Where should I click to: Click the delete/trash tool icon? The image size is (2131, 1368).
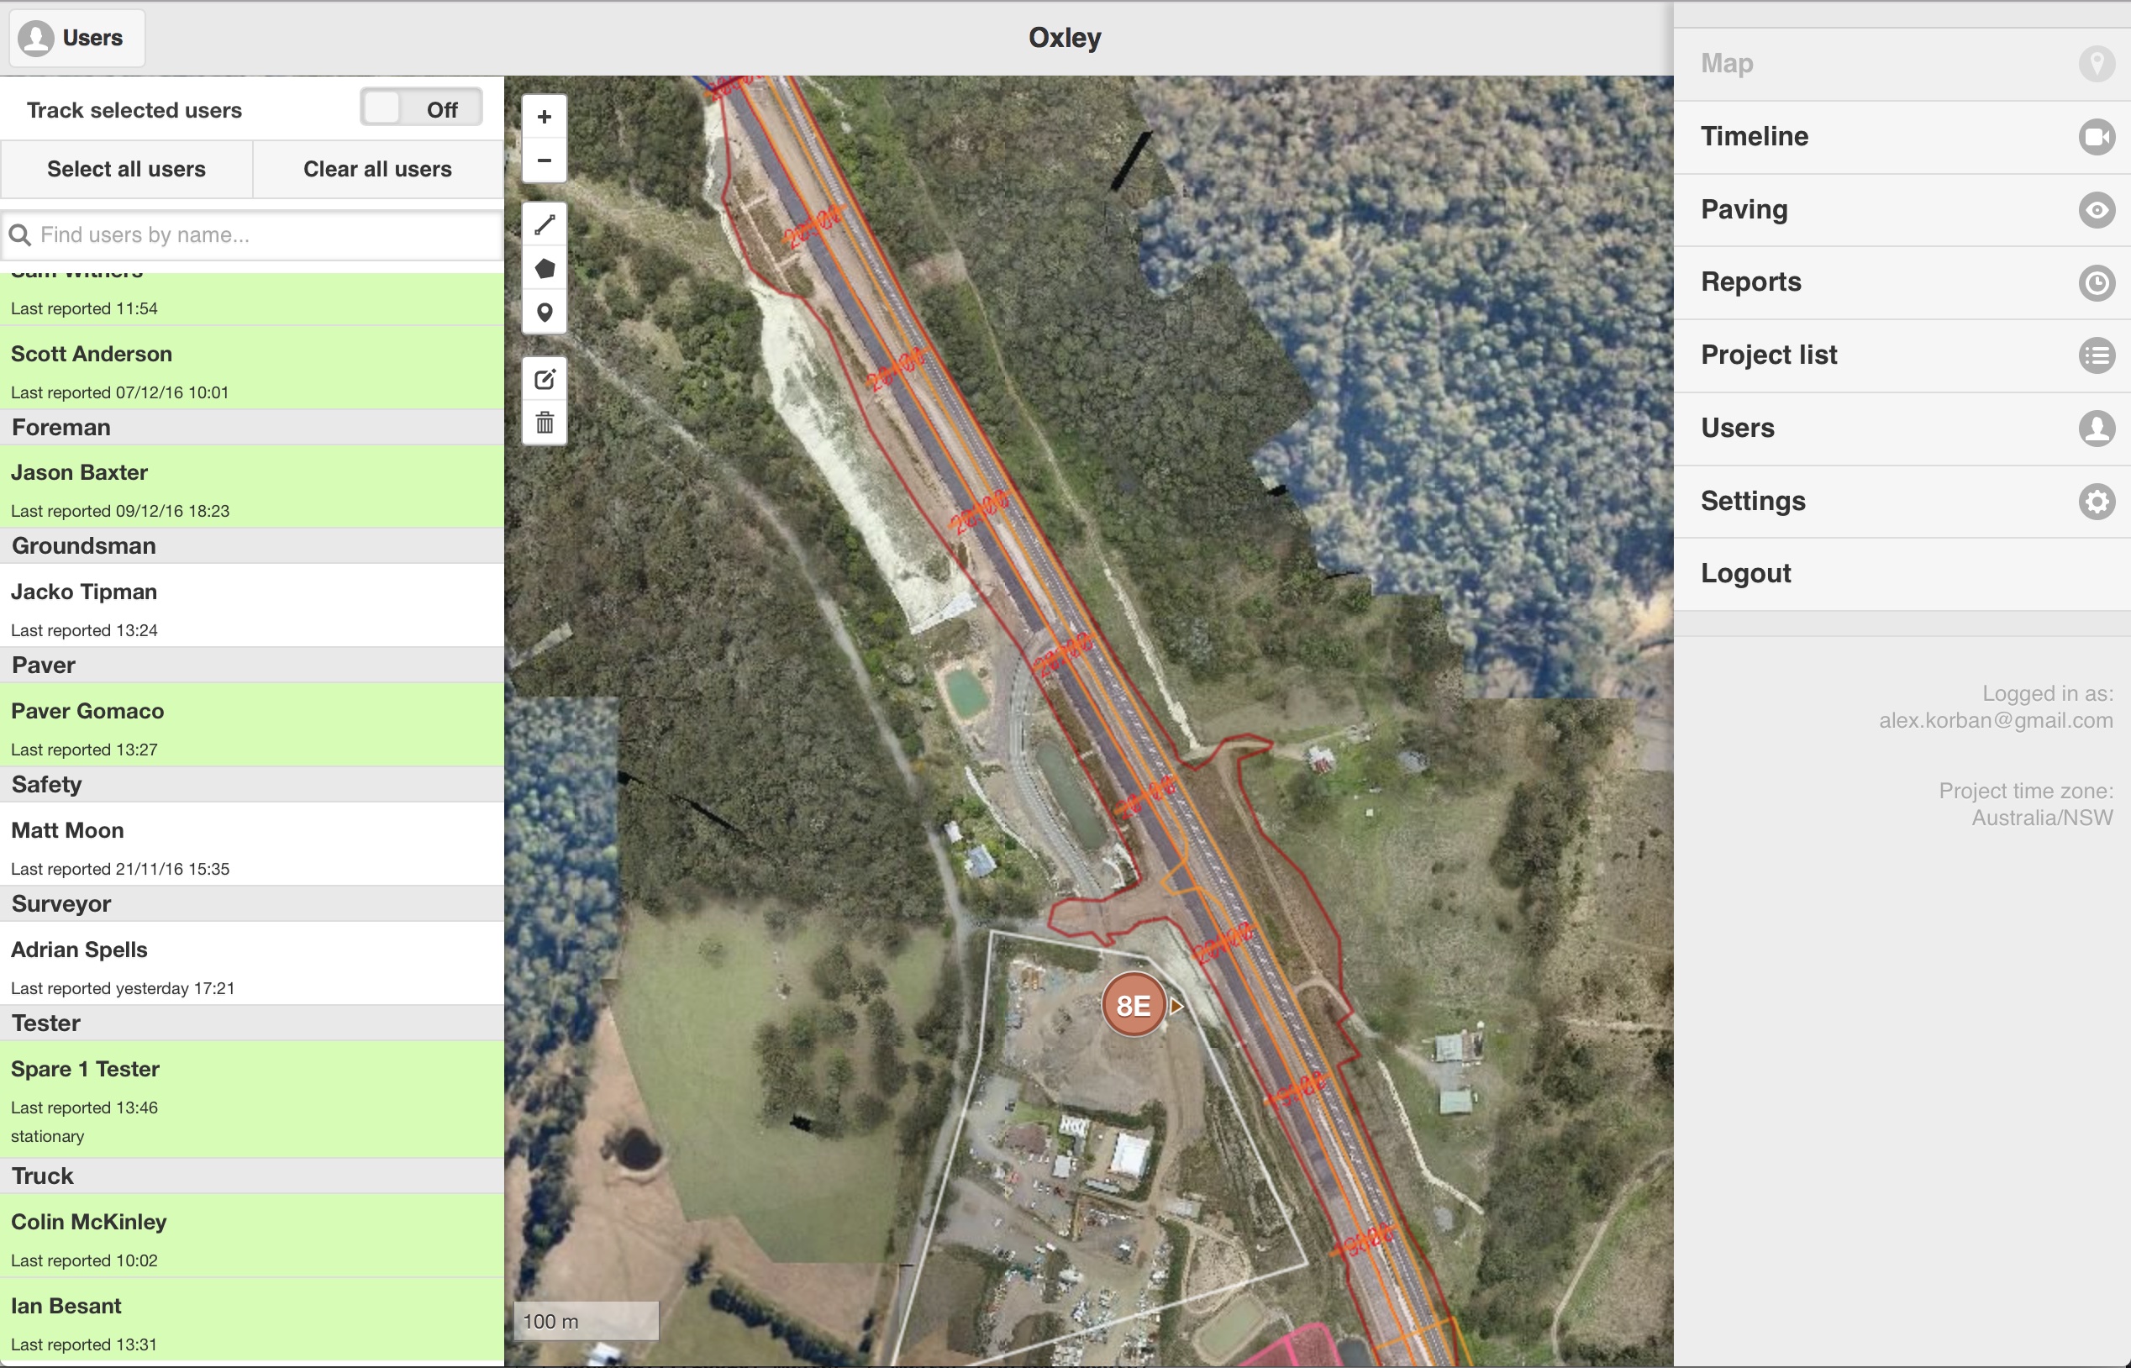(x=545, y=423)
